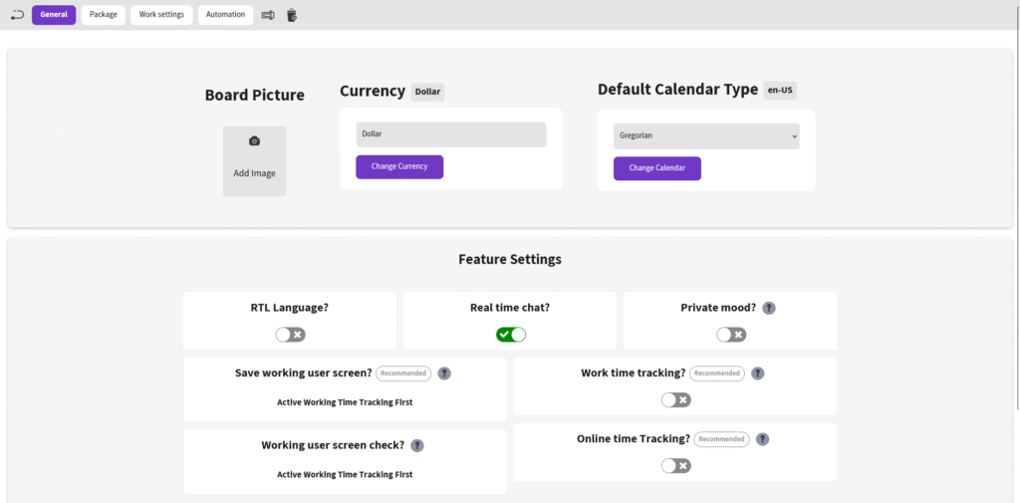Image resolution: width=1020 pixels, height=503 pixels.
Task: Click the Dollar currency input field
Action: (x=450, y=134)
